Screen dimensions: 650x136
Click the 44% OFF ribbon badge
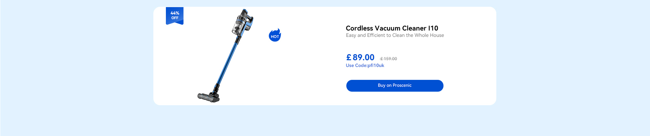tap(175, 16)
